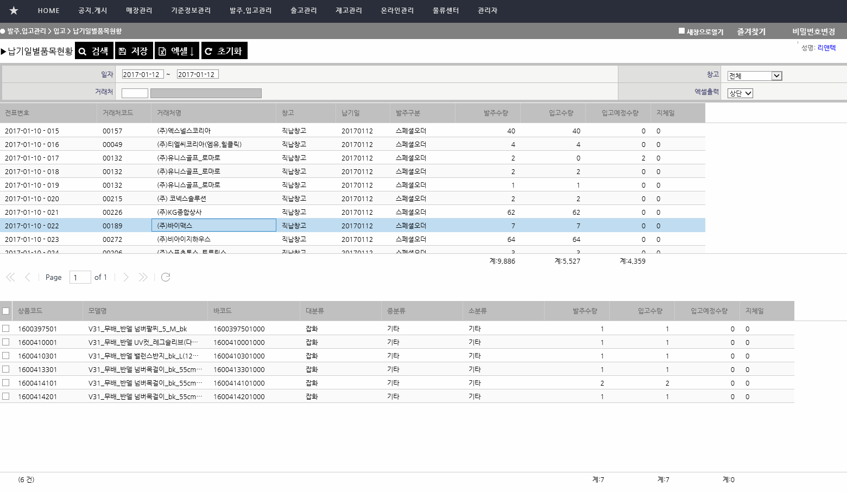Viewport: 847px width, 493px height.
Task: Jump to the first page double-arrow
Action: tap(10, 277)
